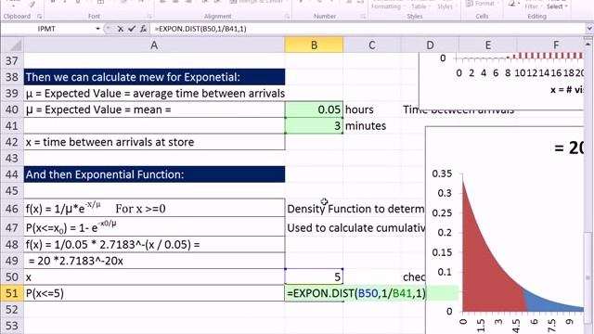
Task: Select row 45 header
Action: pos(12,190)
